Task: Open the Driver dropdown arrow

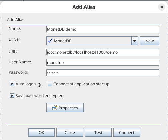Action: click(x=135, y=41)
